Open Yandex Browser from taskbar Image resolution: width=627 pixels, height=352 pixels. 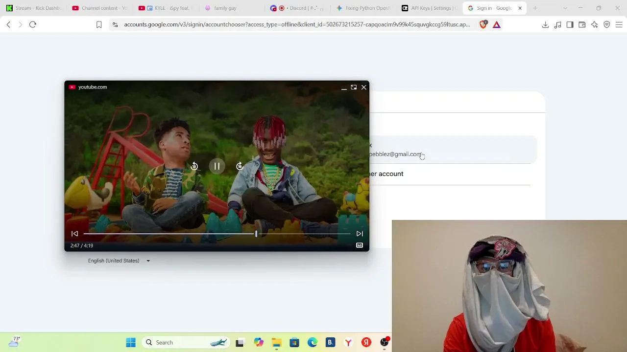click(x=348, y=342)
